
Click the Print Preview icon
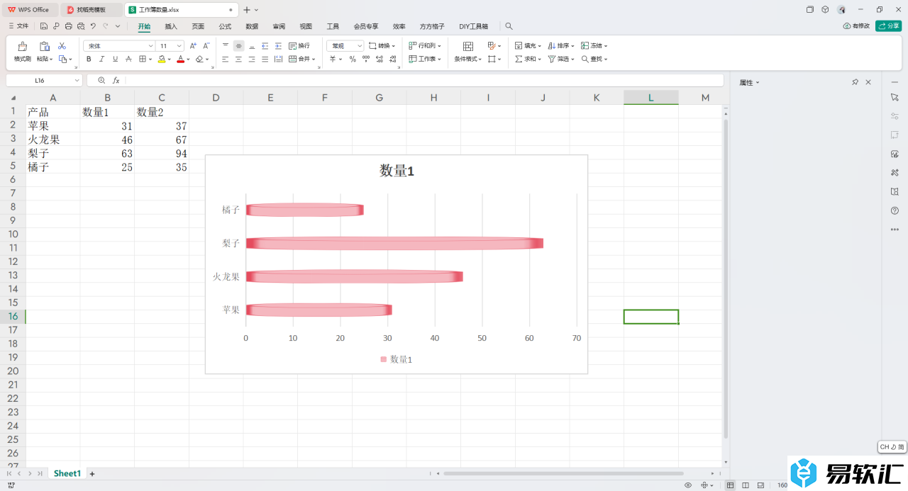coord(81,26)
